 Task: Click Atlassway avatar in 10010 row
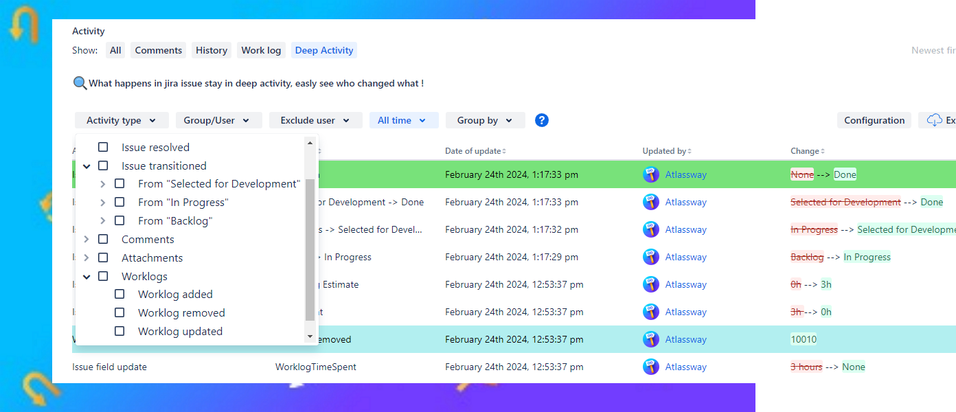pos(651,339)
